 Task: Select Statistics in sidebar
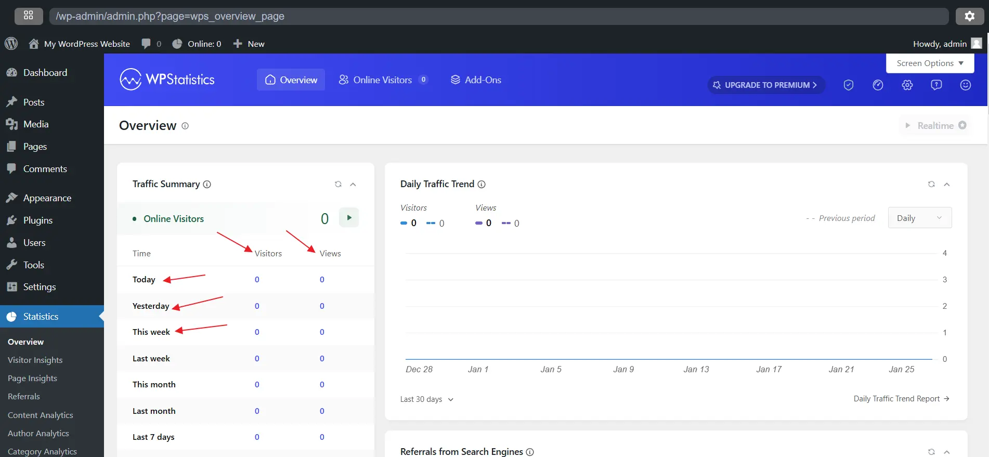click(52, 317)
